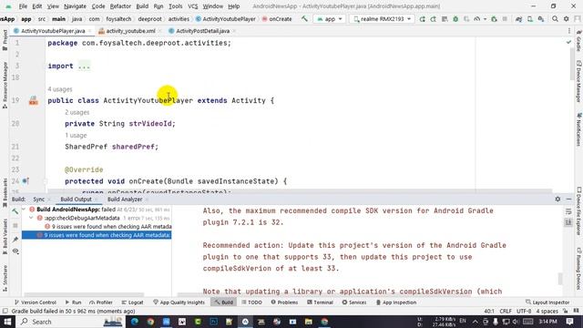The height and width of the screenshot is (328, 583).
Task: Click the CRLF line separator status entry
Action: click(x=506, y=312)
